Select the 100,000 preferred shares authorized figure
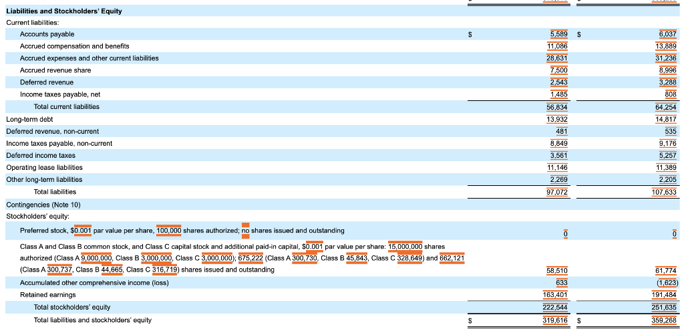 169,231
